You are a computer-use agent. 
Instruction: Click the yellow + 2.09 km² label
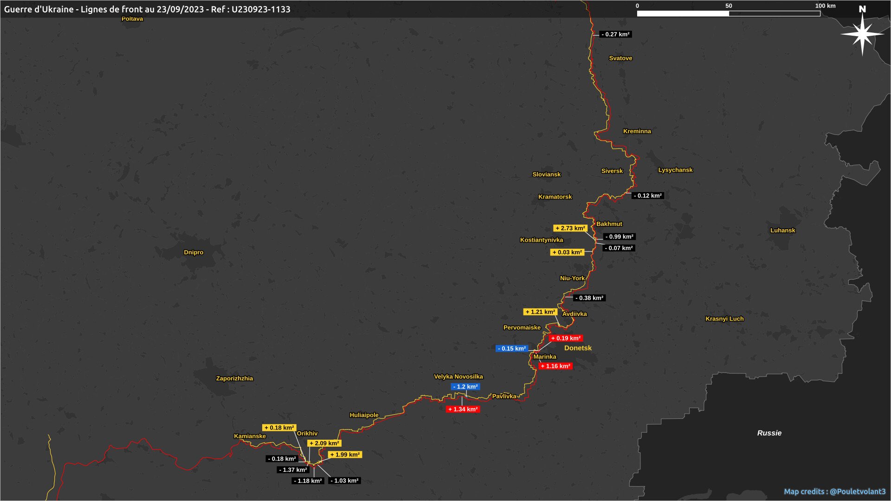324,443
